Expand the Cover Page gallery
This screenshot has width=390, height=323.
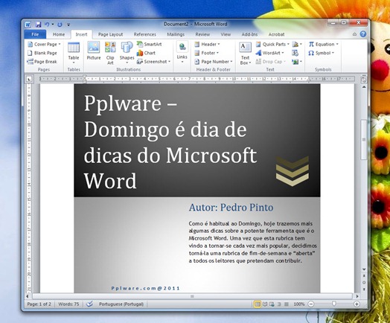coord(44,44)
